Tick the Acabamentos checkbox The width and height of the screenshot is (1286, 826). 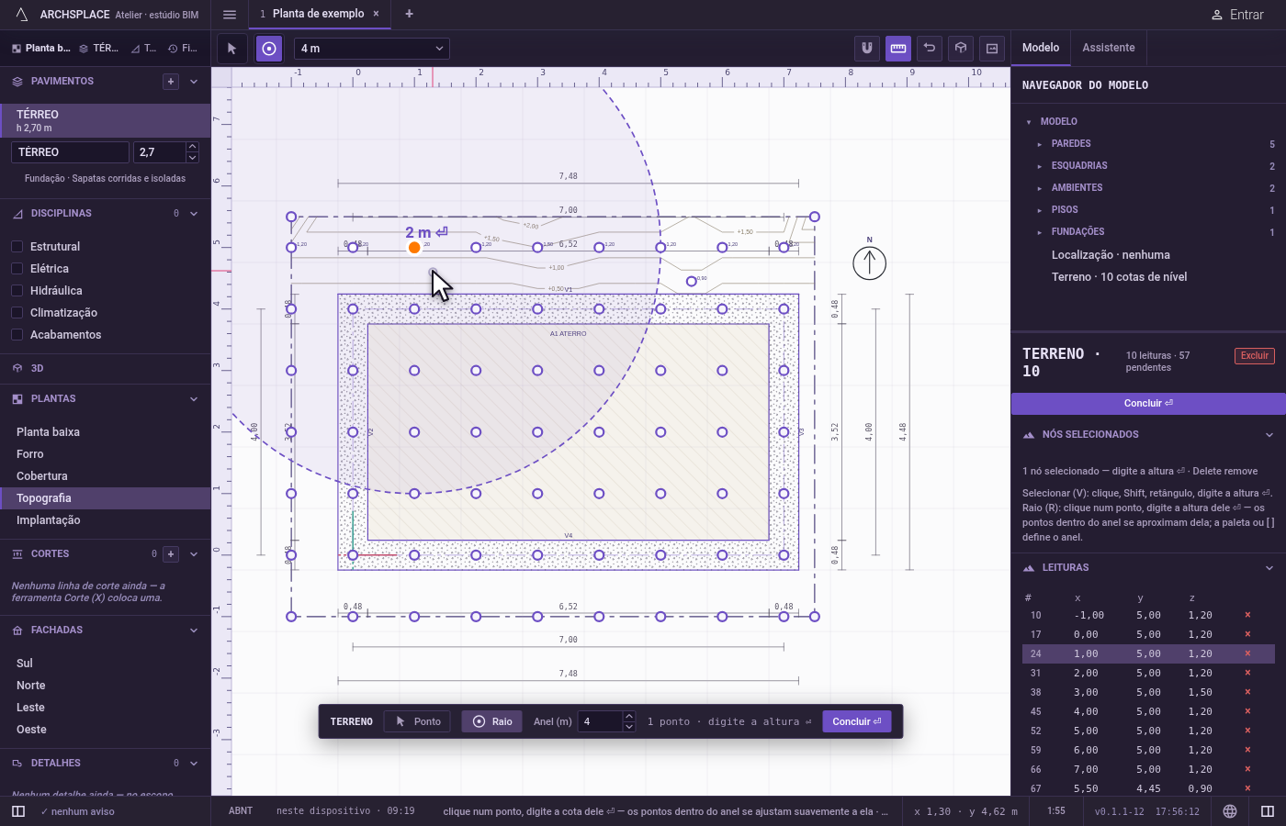17,335
